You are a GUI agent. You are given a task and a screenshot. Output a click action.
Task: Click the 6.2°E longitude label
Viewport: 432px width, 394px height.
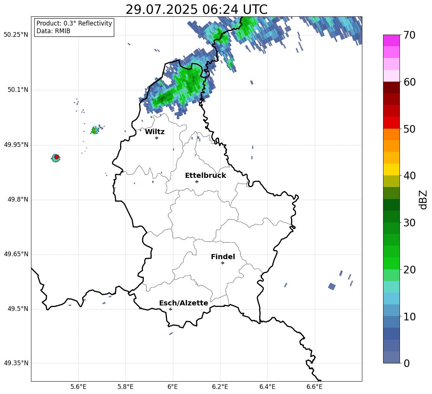pos(220,387)
